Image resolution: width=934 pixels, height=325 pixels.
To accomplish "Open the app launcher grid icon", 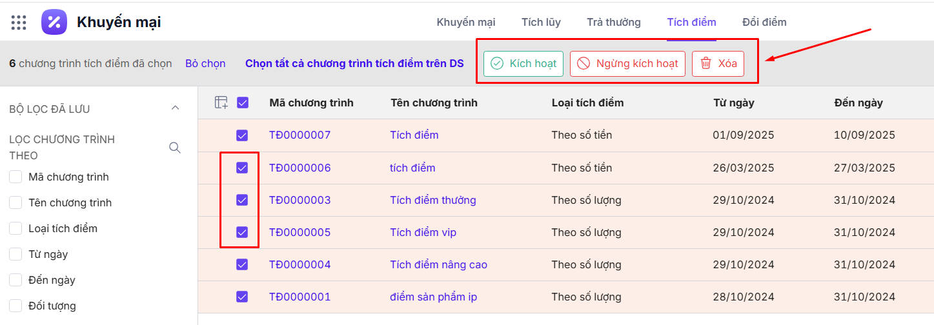I will (19, 23).
